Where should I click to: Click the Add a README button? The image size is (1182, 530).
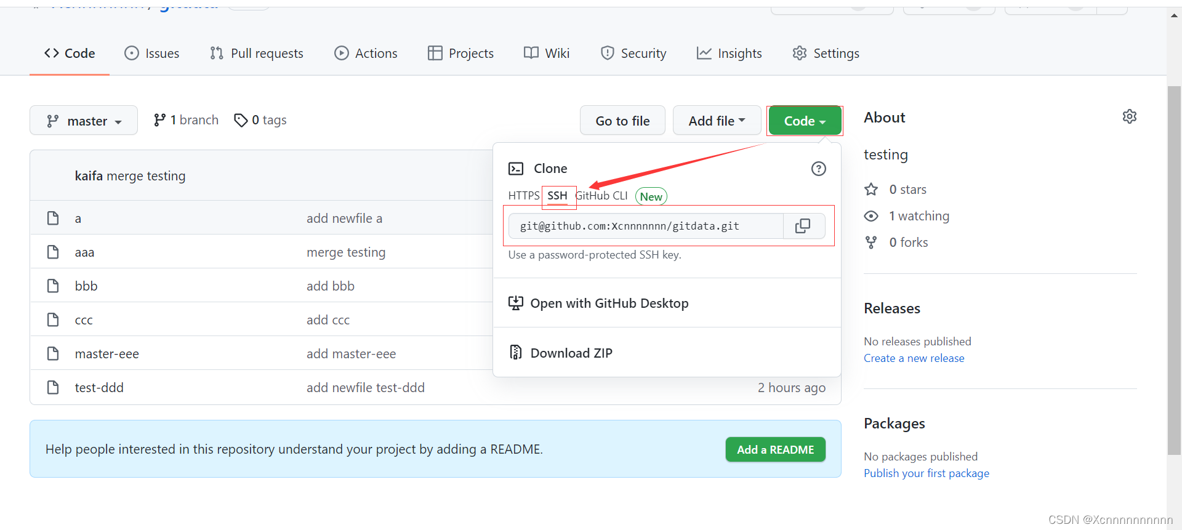(776, 449)
